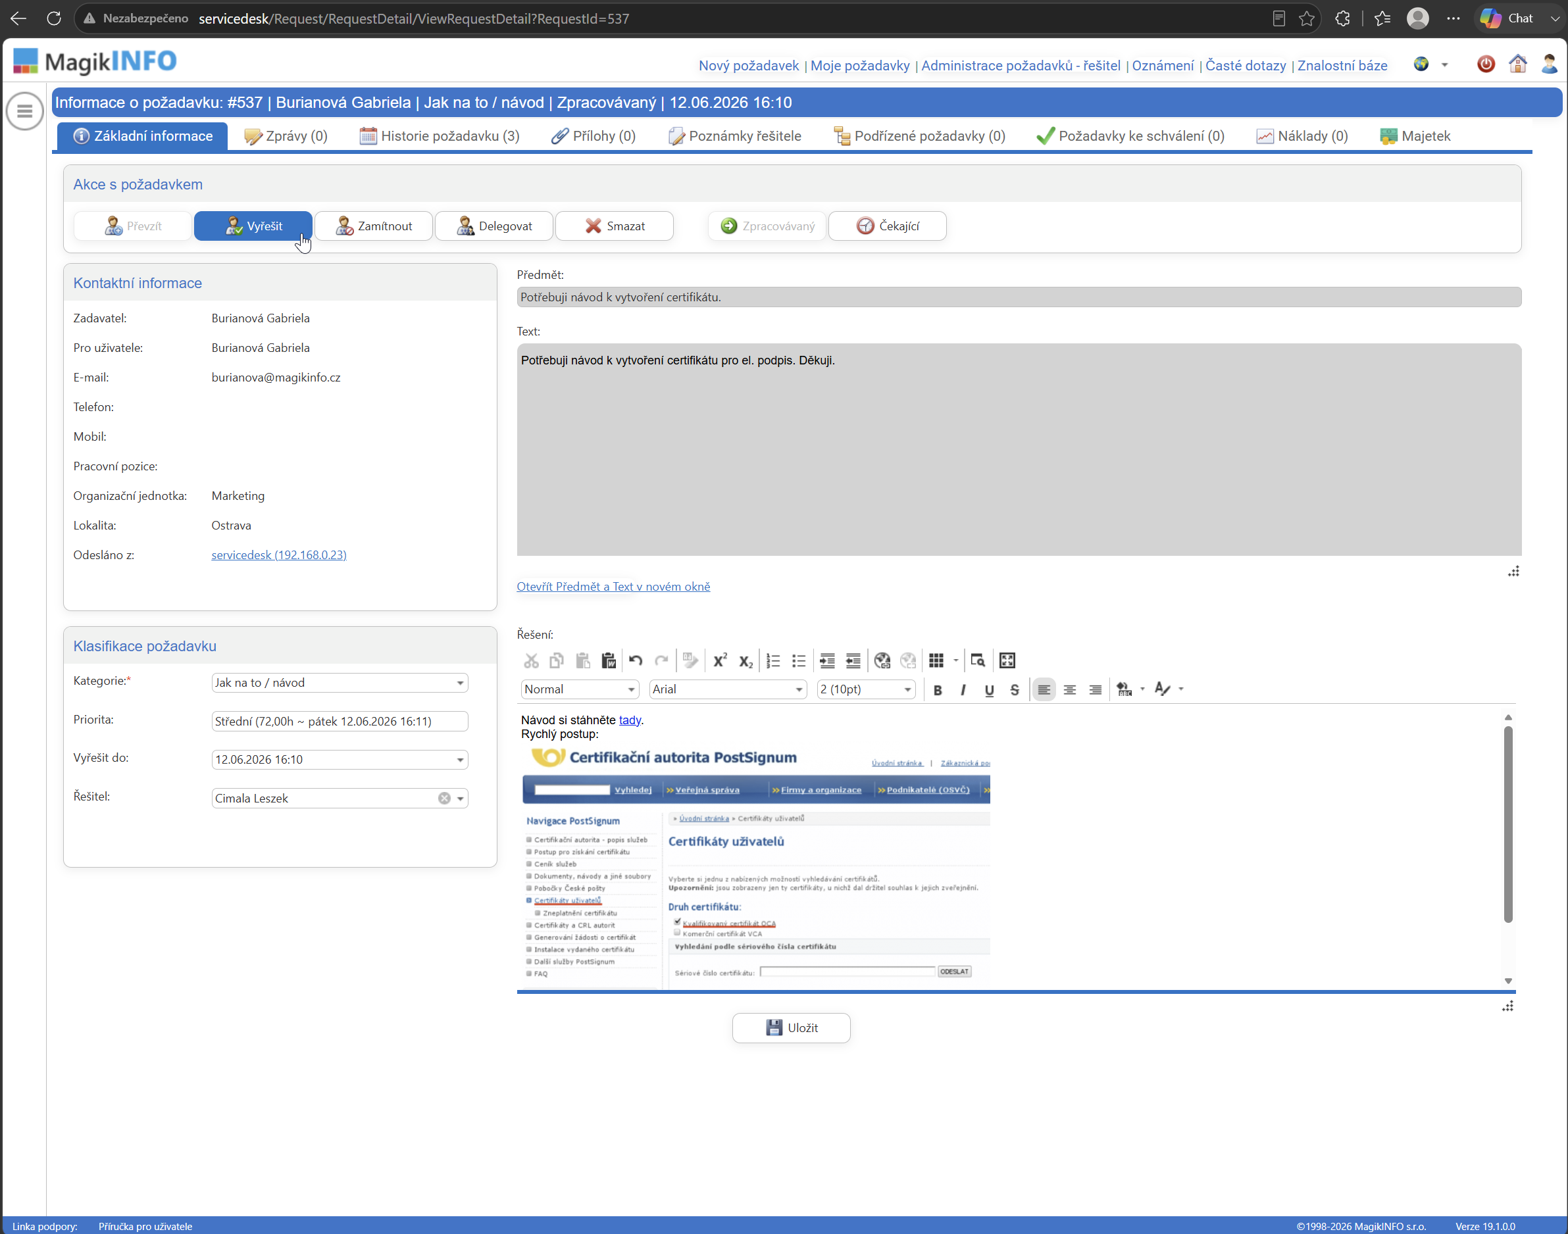The width and height of the screenshot is (1568, 1234).
Task: Click the Uložit button
Action: click(791, 1027)
